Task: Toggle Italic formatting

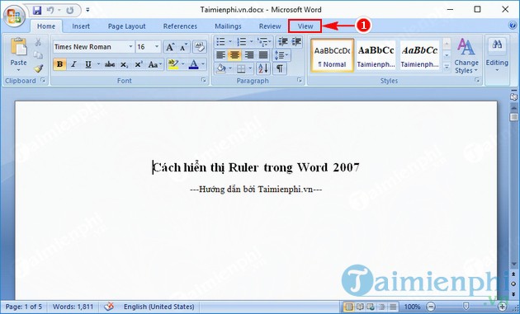Action: 73,64
